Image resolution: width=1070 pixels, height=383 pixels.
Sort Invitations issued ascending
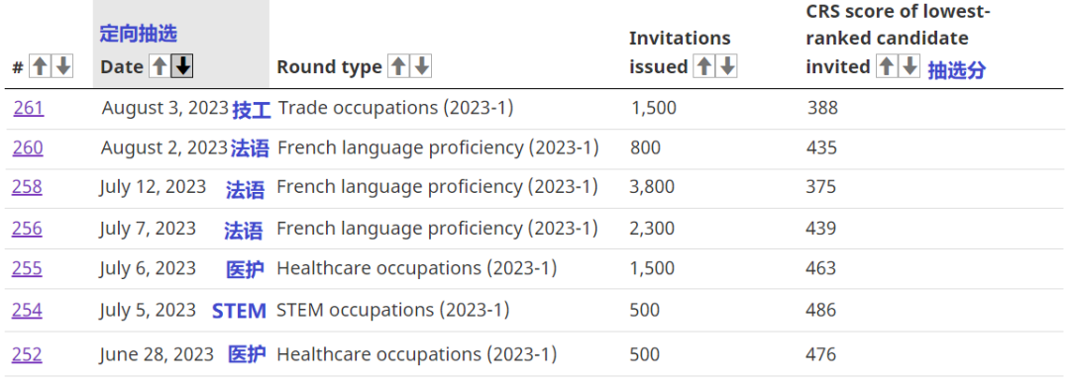click(704, 66)
